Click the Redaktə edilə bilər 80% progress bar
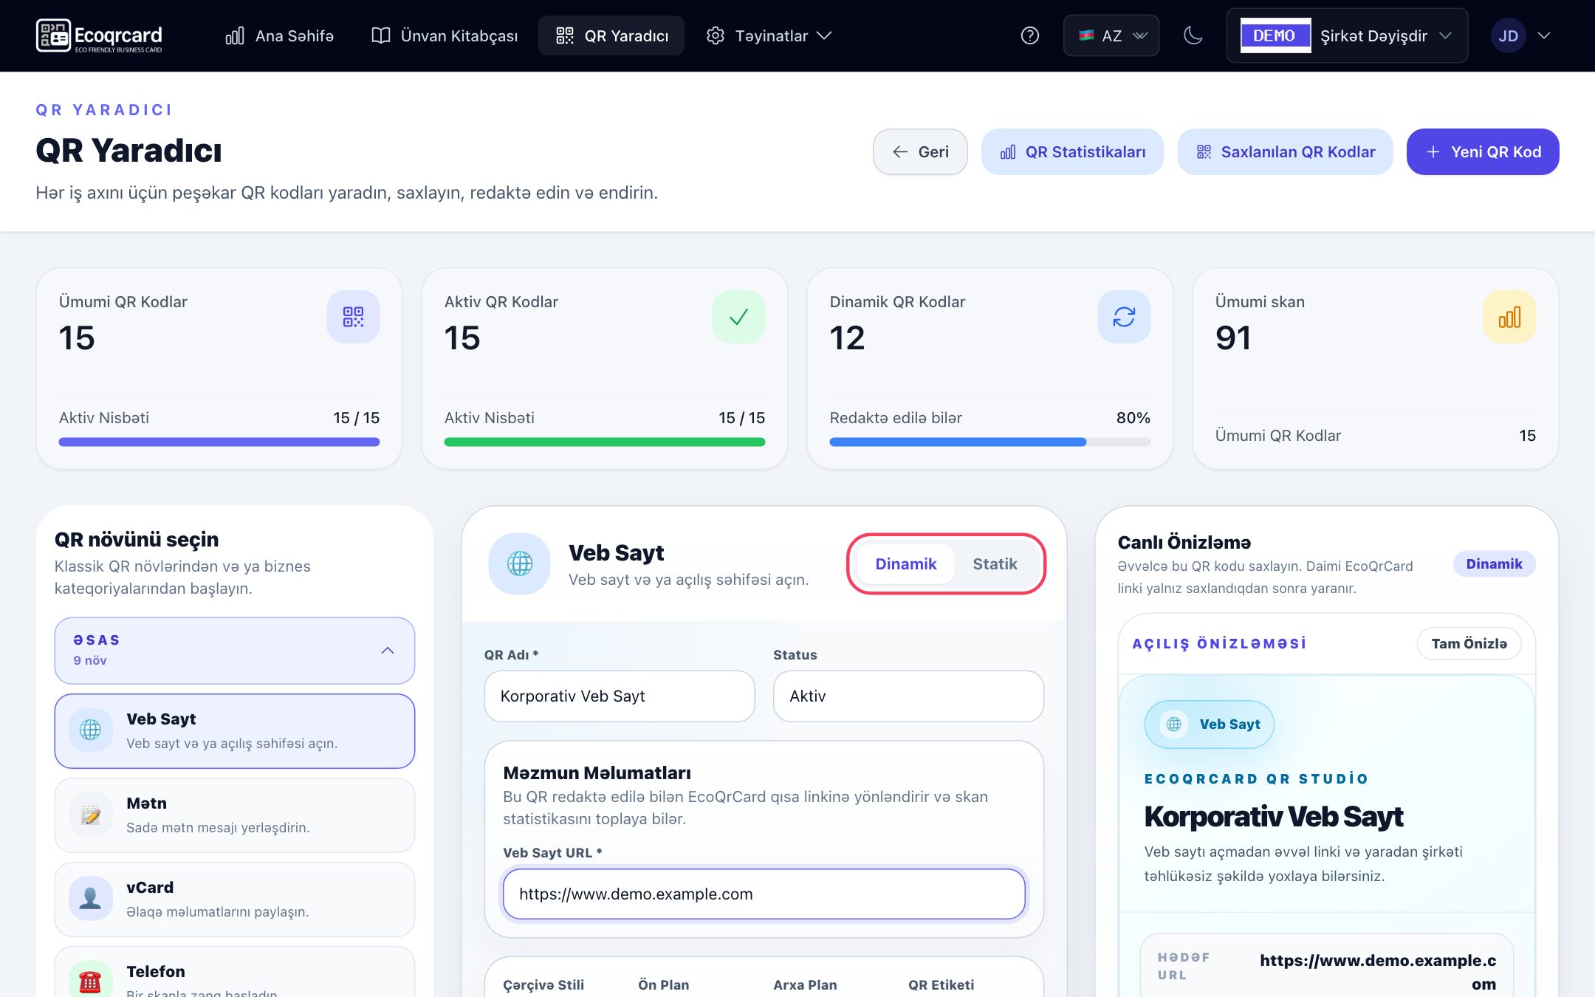Image resolution: width=1595 pixels, height=997 pixels. coord(989,442)
